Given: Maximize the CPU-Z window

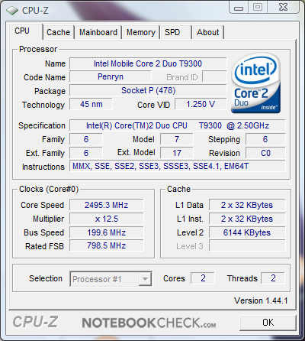Looking at the screenshot, I should pyautogui.click(x=258, y=7).
